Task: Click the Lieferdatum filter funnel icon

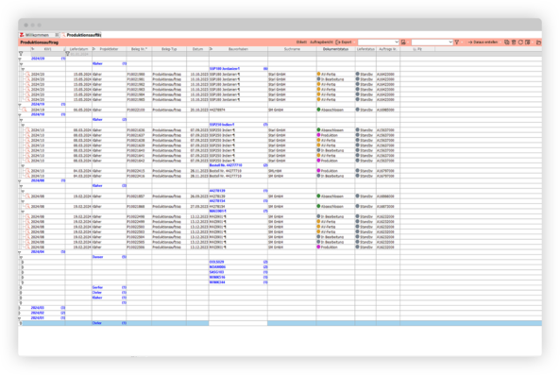Action: click(67, 54)
